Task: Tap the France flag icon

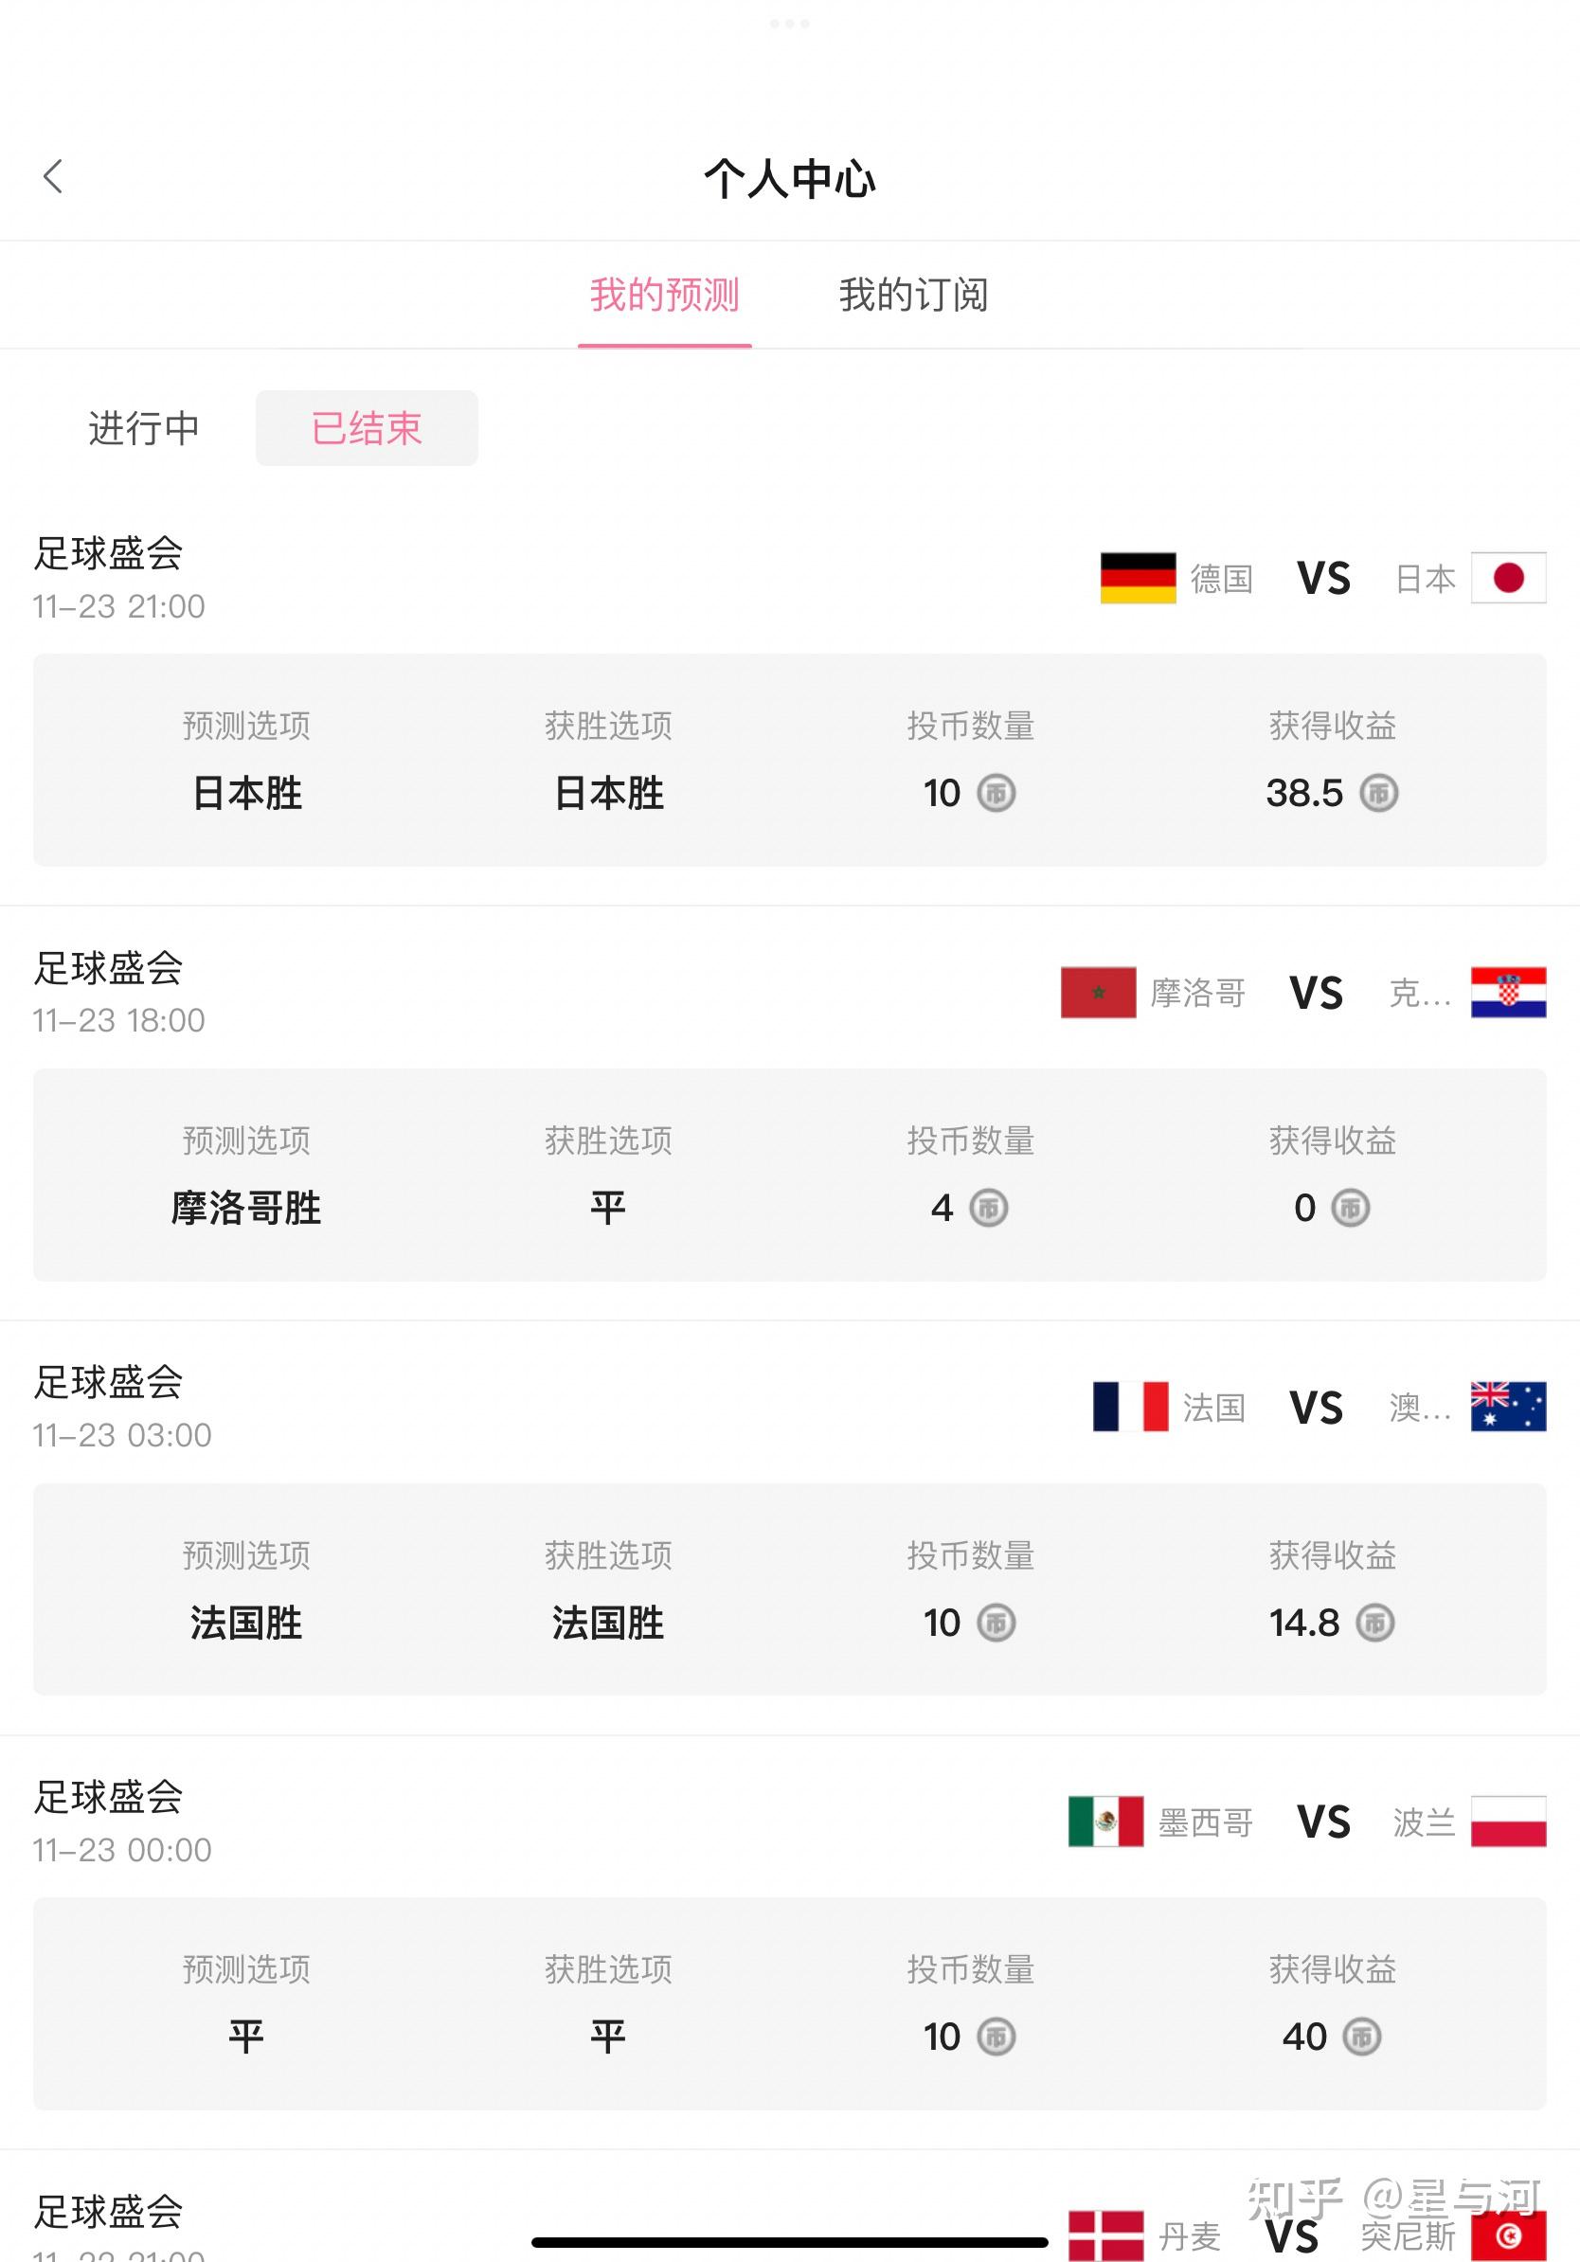Action: 1130,1408
